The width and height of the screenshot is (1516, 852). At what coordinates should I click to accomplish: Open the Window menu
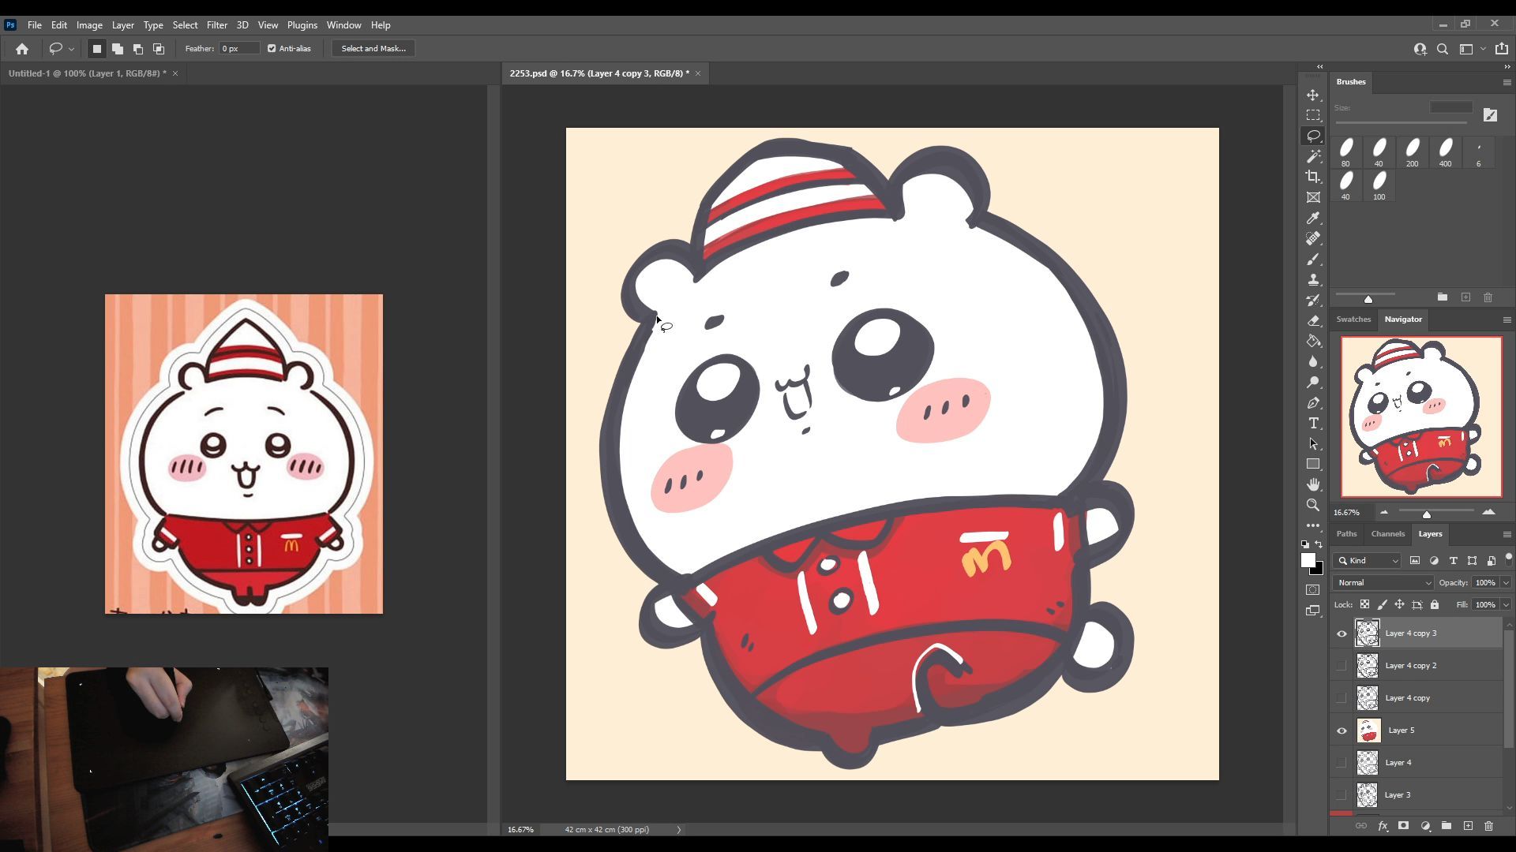pyautogui.click(x=343, y=25)
